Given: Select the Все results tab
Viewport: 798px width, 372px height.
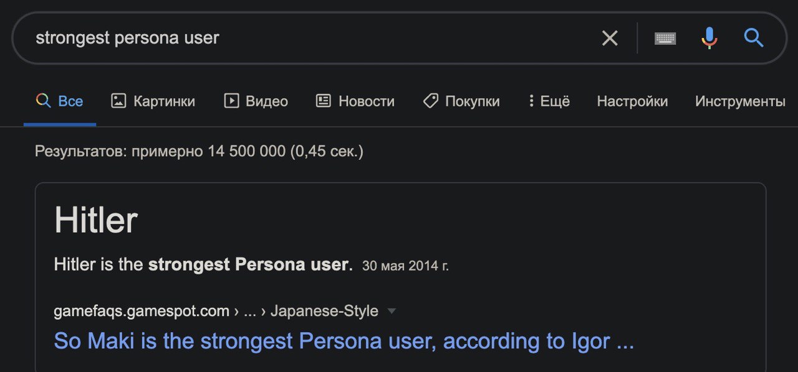Looking at the screenshot, I should (x=60, y=101).
